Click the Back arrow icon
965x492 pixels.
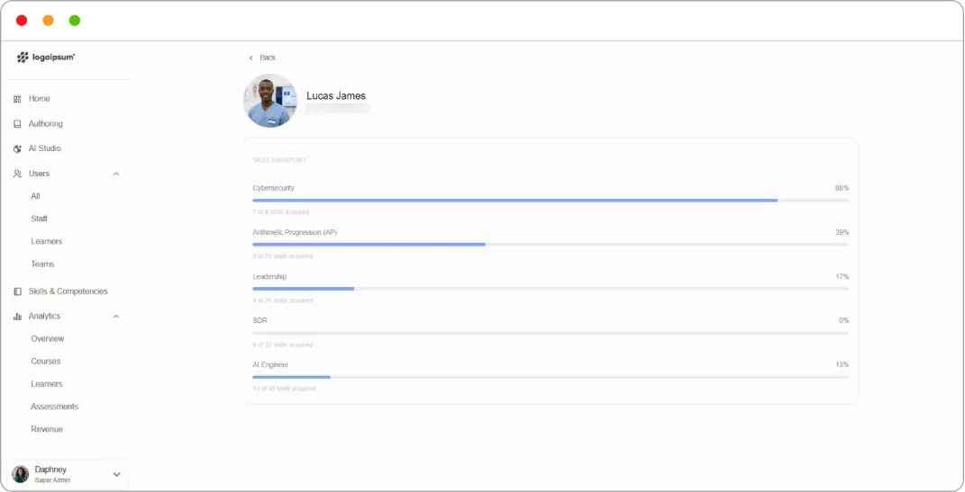[251, 58]
